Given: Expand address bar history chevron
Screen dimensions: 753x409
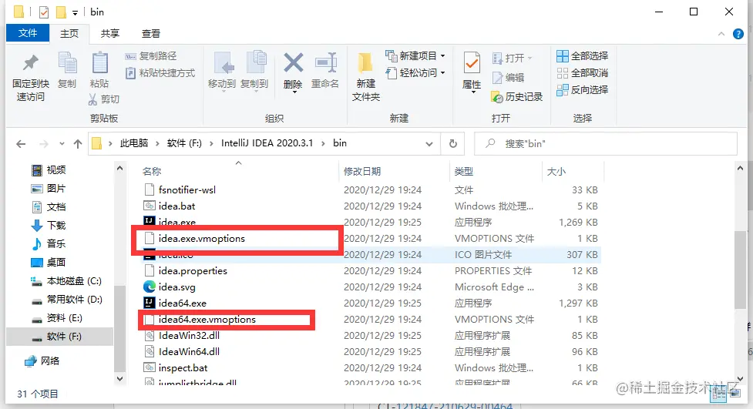Looking at the screenshot, I should coord(429,143).
